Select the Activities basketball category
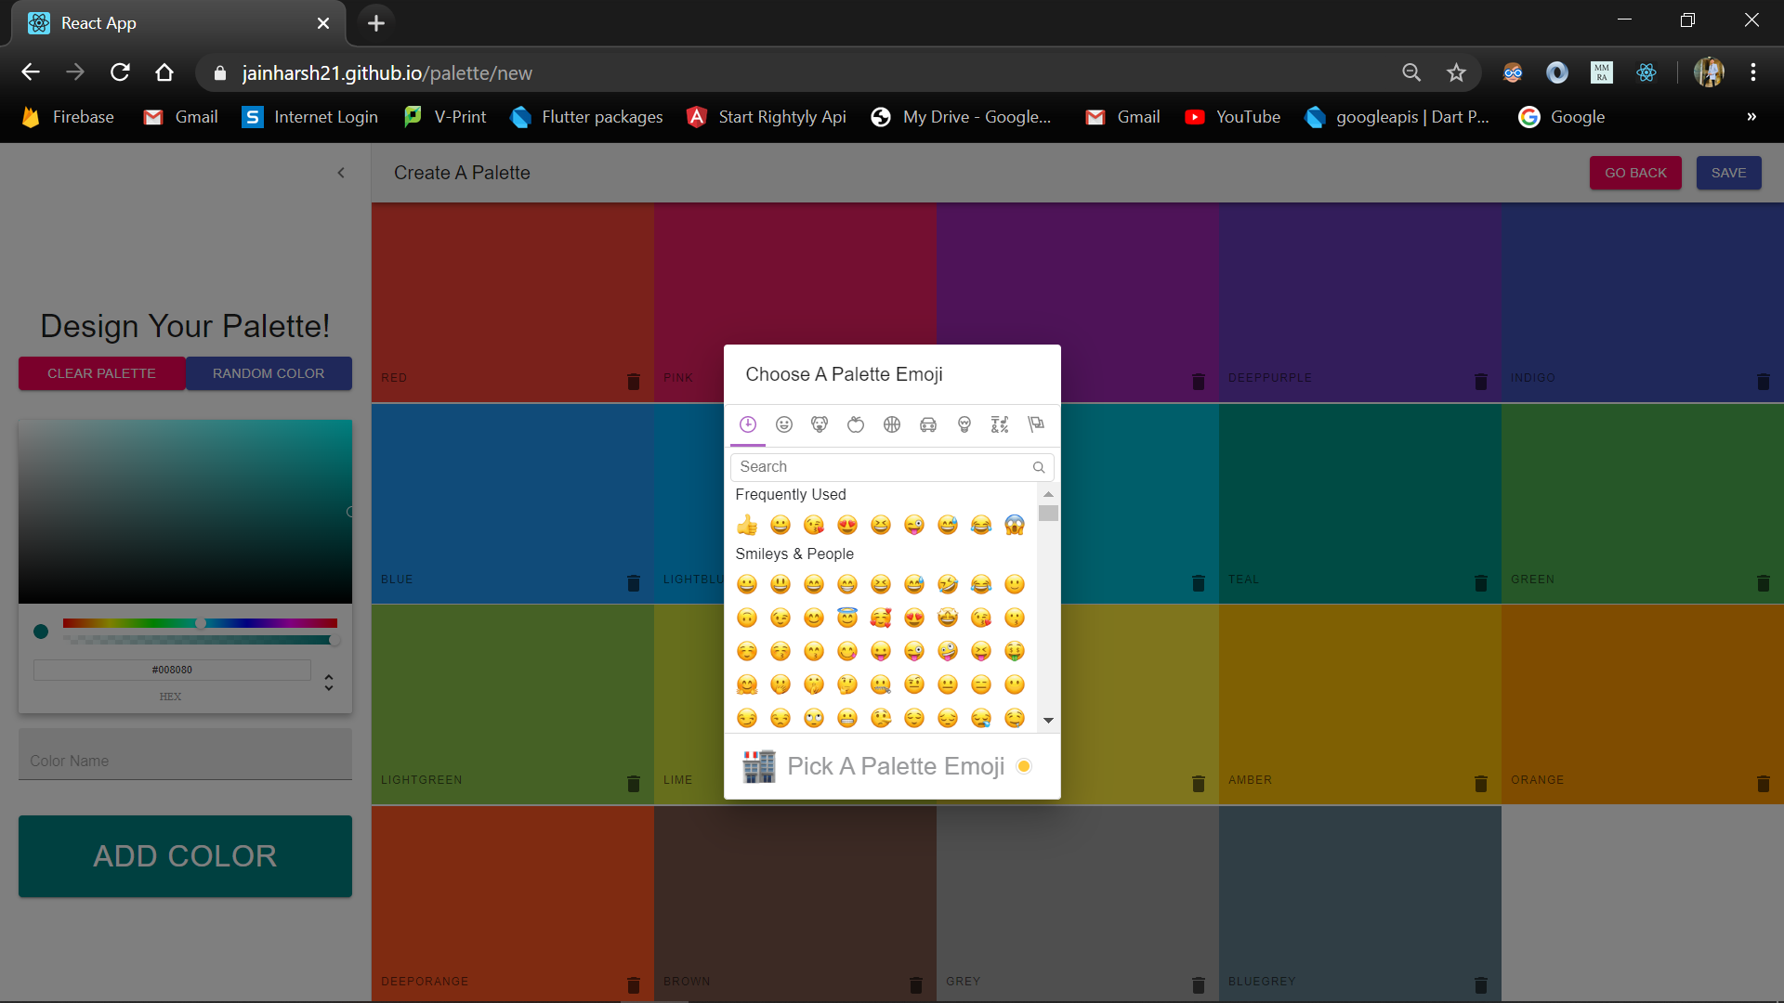 (x=892, y=424)
